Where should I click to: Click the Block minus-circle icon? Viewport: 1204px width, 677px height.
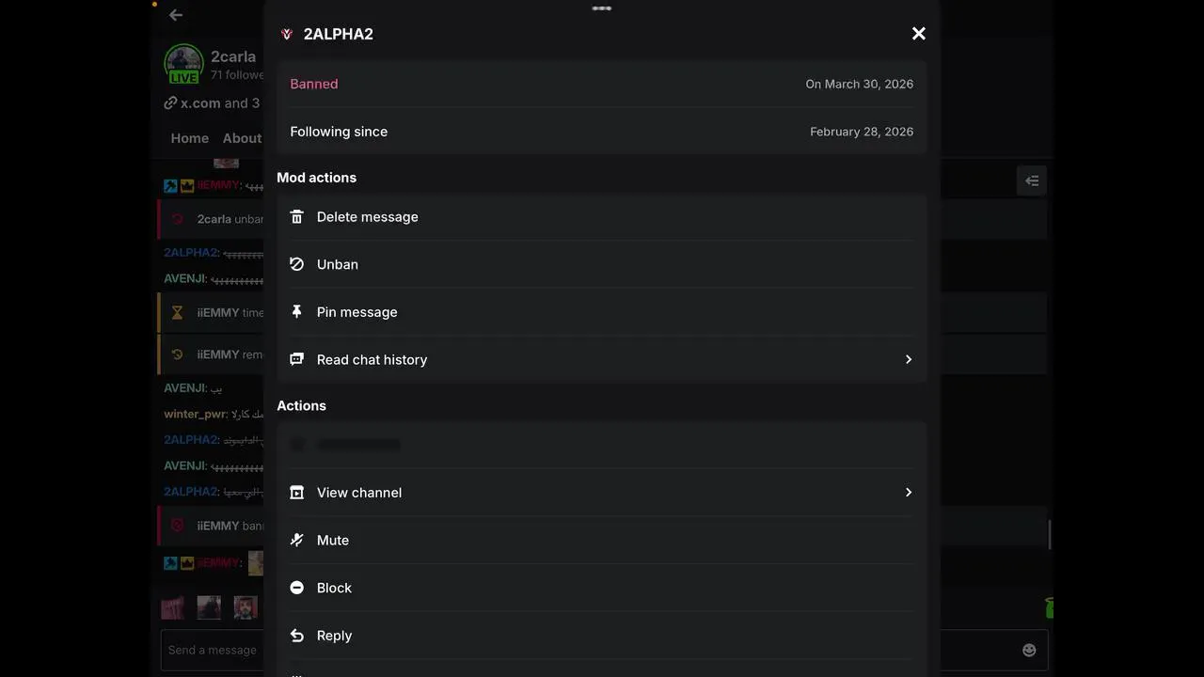(297, 588)
